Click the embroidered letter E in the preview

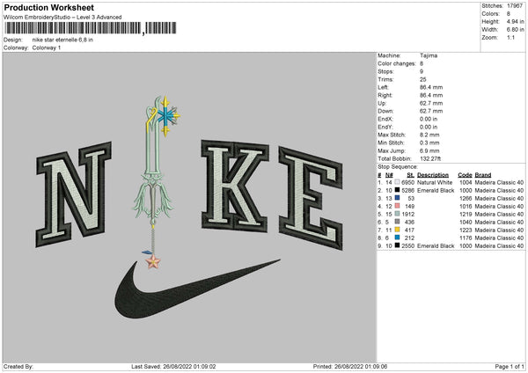[311, 198]
